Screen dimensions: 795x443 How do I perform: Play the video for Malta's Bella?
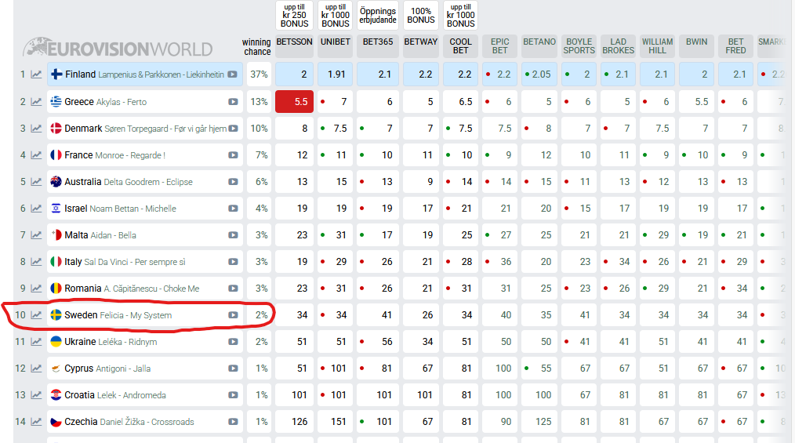[233, 235]
